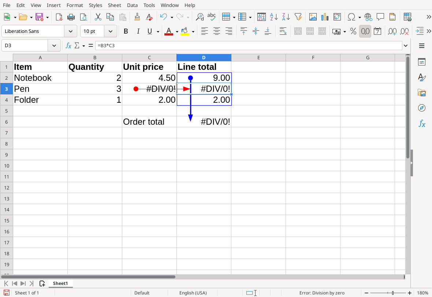Insert Chart icon

tap(325, 17)
